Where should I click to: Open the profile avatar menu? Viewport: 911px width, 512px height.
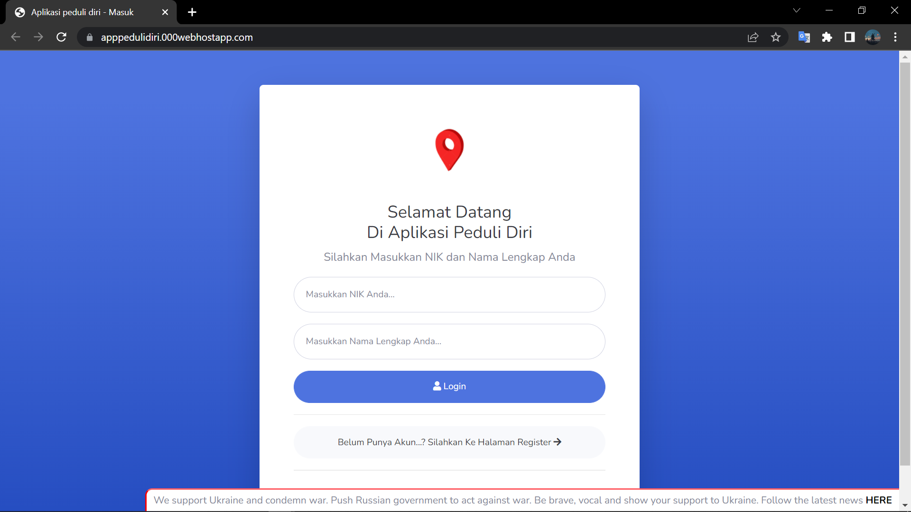click(873, 37)
